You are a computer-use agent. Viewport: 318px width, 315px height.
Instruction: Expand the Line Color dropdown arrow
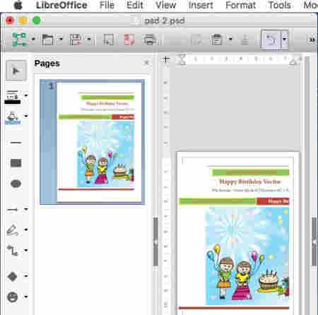tap(26, 95)
